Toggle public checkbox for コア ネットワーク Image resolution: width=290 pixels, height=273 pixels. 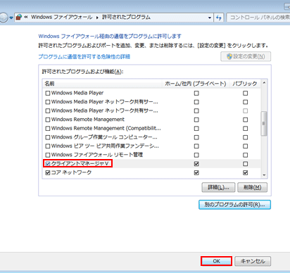point(245,172)
